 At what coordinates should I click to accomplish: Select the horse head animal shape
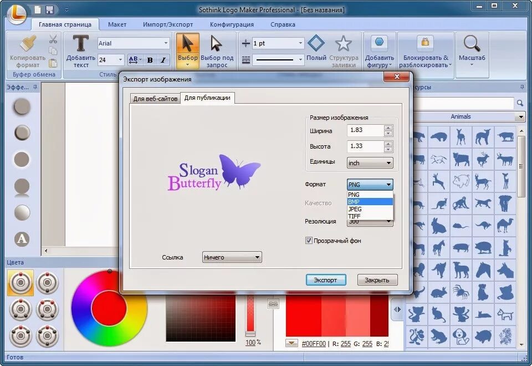point(483,270)
